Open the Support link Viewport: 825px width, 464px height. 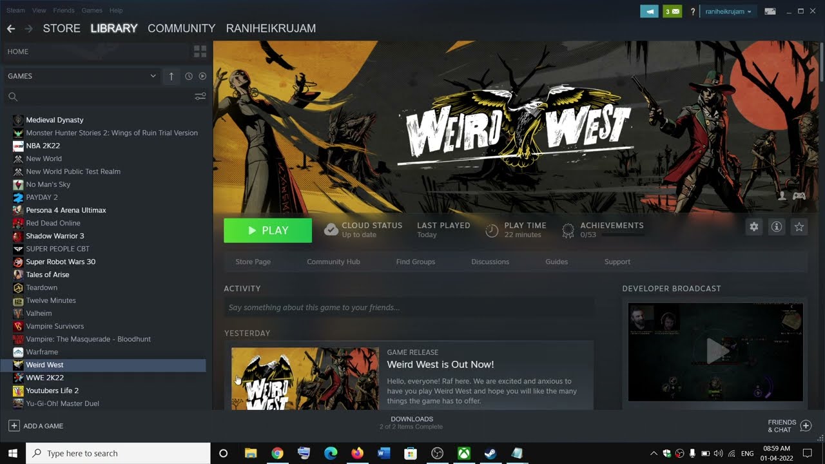[617, 262]
